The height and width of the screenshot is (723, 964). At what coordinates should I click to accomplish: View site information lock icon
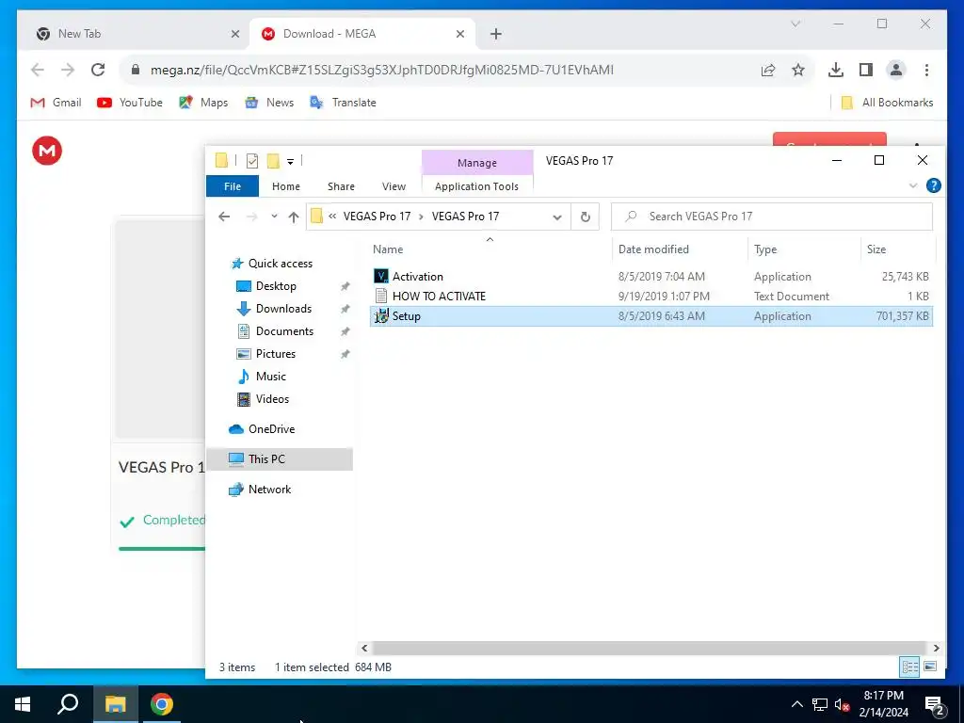(x=136, y=70)
